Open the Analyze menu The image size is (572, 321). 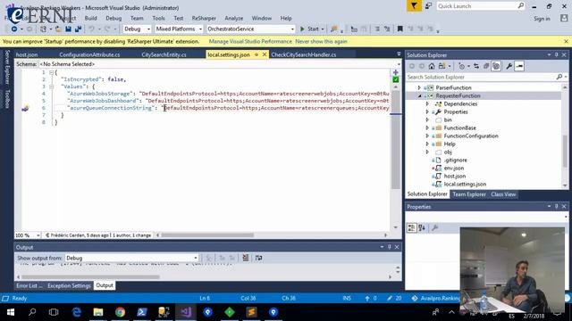[x=234, y=18]
